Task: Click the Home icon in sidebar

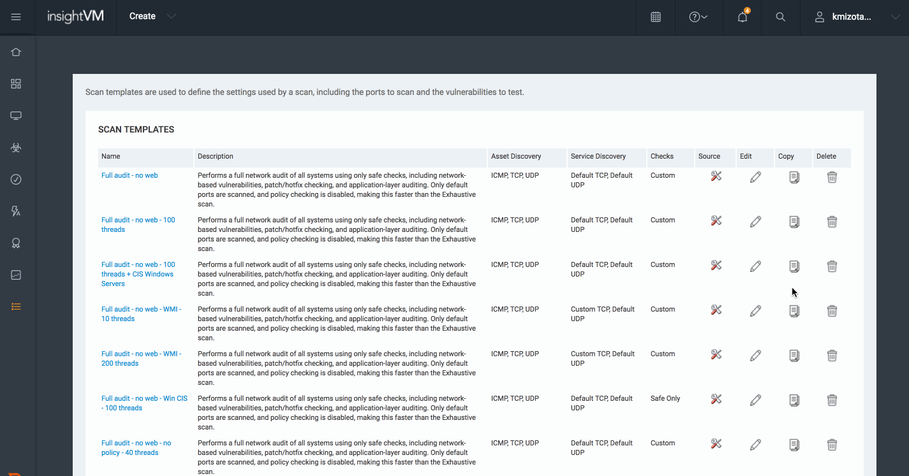Action: click(x=16, y=52)
